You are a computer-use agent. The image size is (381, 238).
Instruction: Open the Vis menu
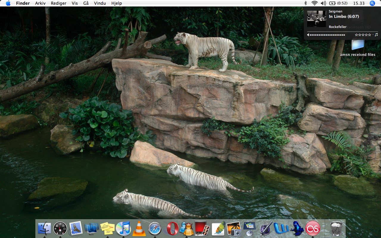75,3
